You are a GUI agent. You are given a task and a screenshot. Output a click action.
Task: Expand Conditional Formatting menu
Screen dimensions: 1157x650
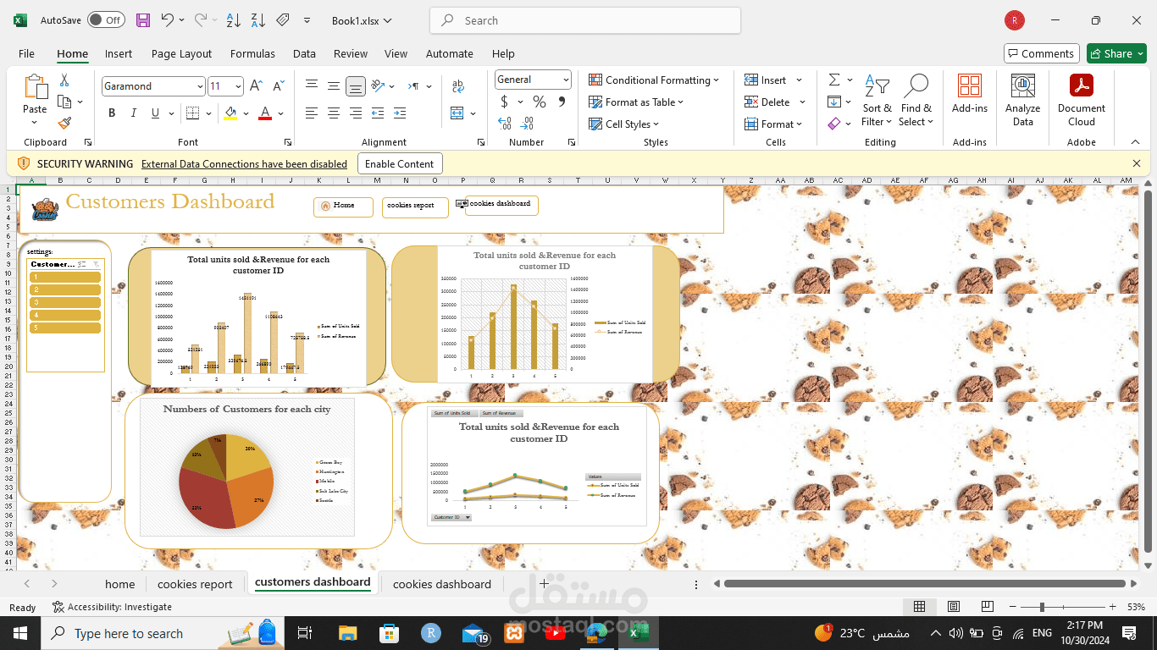coord(654,80)
